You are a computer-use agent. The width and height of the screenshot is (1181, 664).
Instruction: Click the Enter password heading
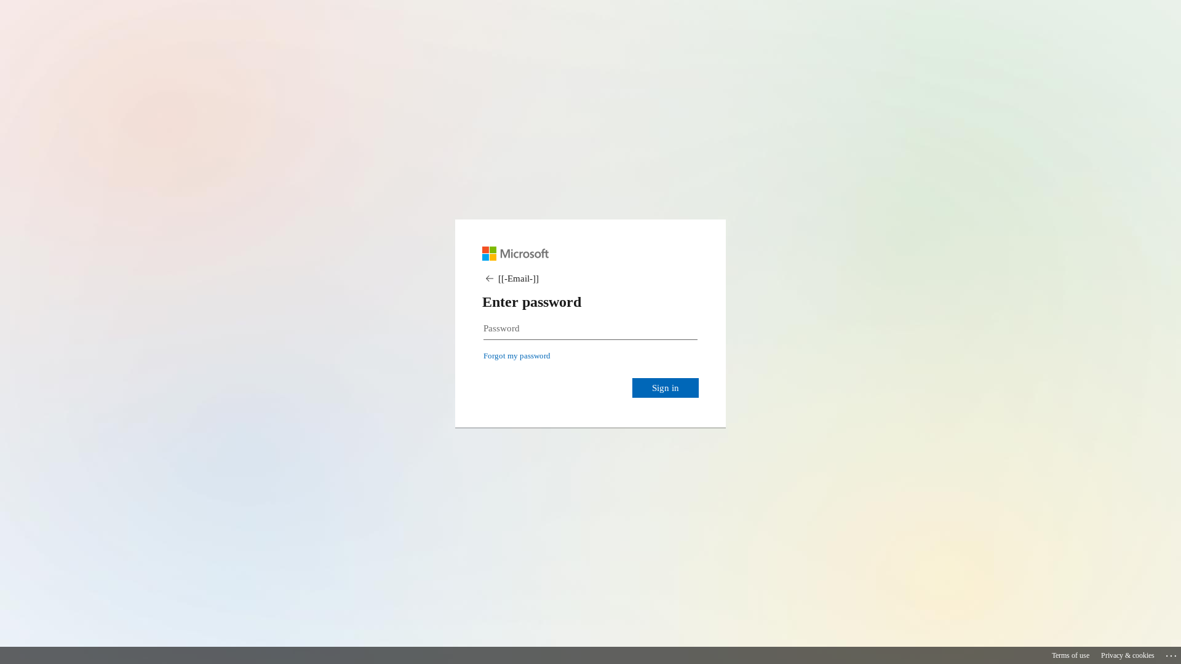(531, 302)
